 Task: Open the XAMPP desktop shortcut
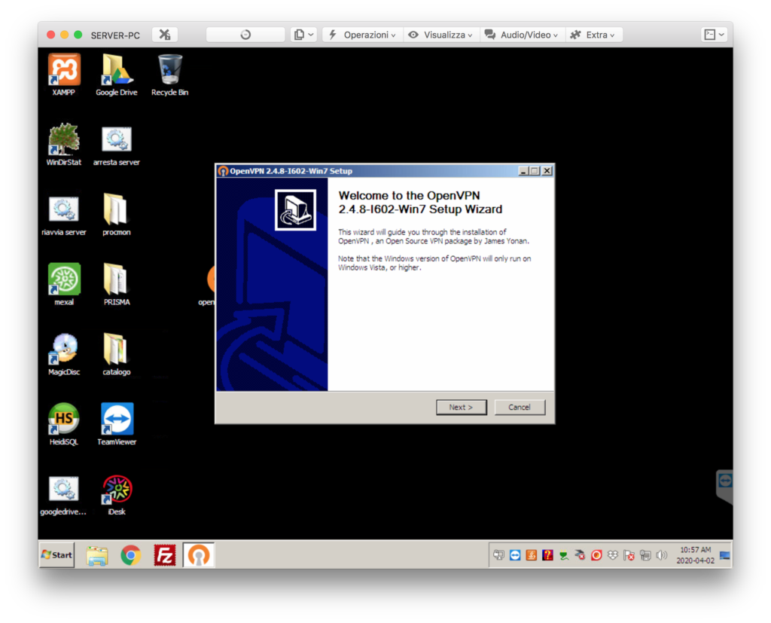pos(64,75)
